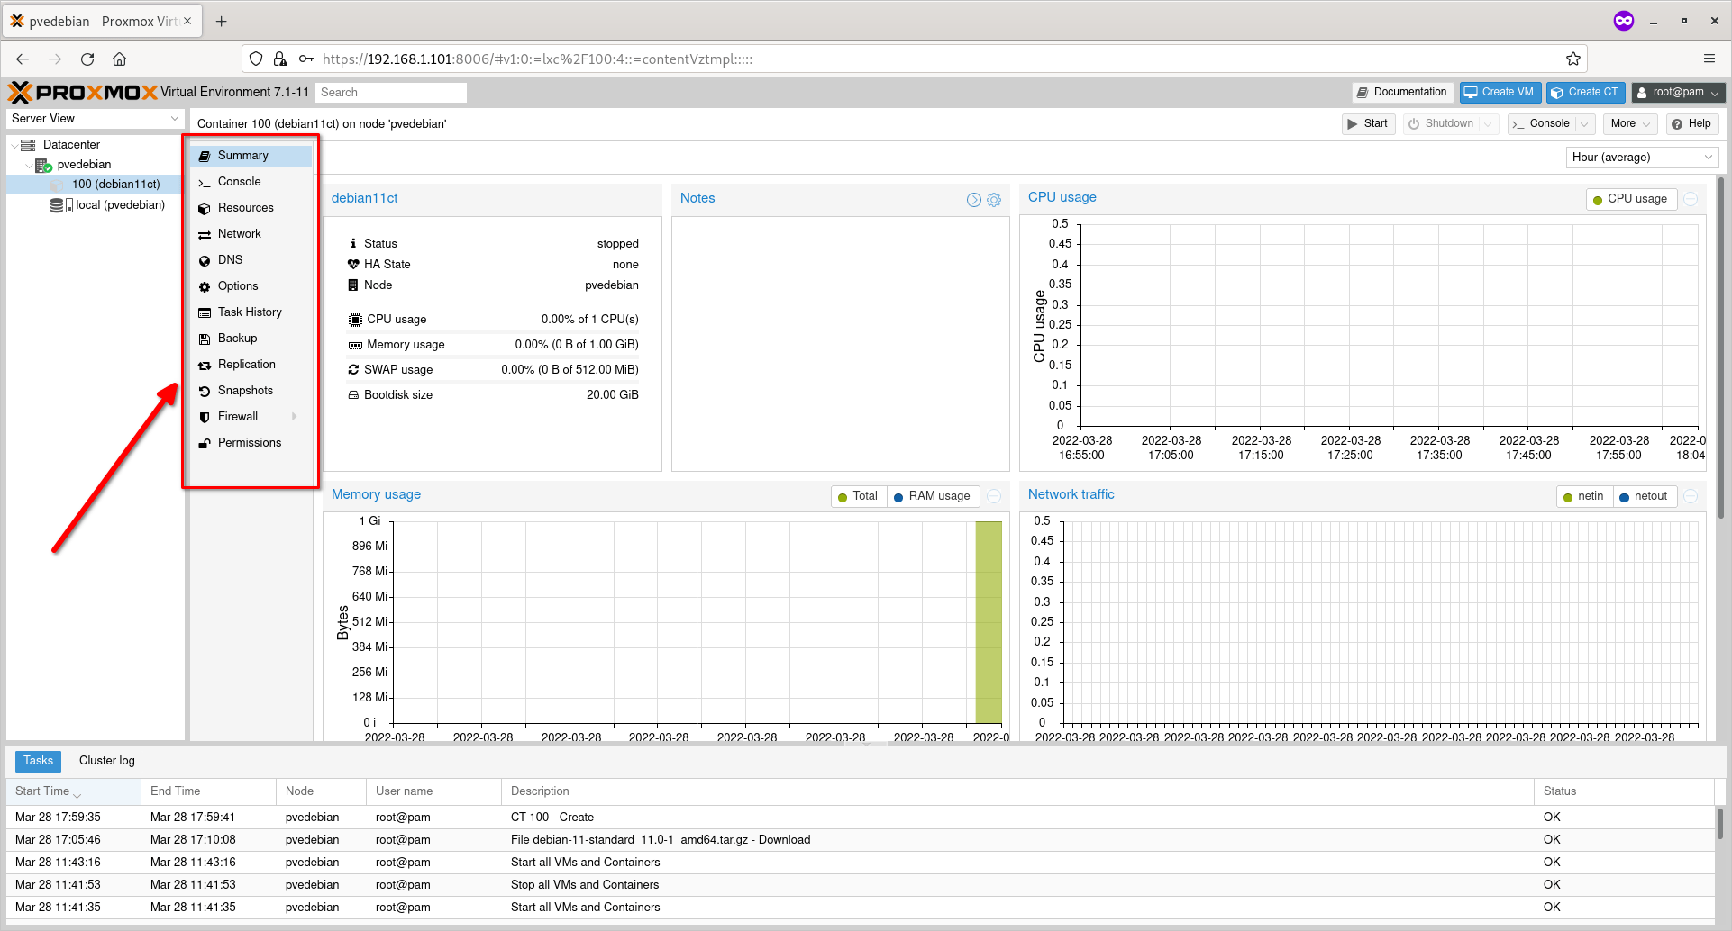Open the Server View dropdown
The height and width of the screenshot is (931, 1732).
coord(96,119)
